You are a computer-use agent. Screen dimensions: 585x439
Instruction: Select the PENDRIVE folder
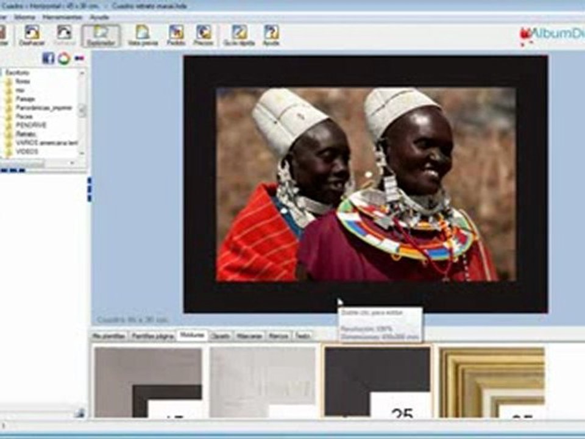click(31, 125)
